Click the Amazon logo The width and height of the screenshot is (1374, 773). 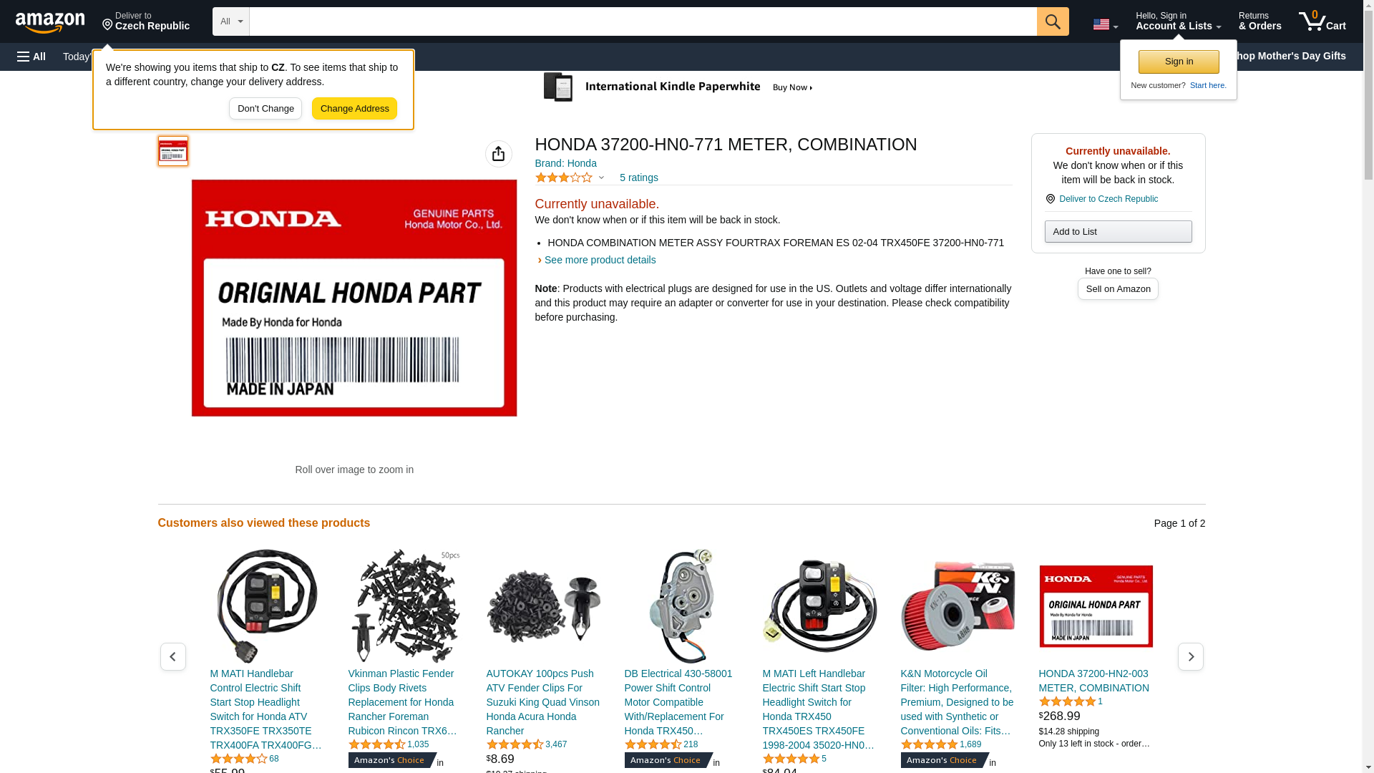click(x=50, y=22)
